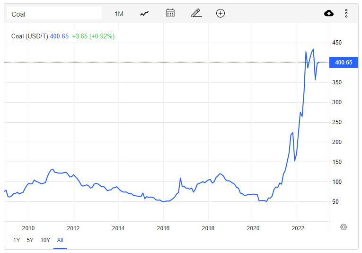Select the All time range tab
The height and width of the screenshot is (253, 362).
click(x=60, y=240)
